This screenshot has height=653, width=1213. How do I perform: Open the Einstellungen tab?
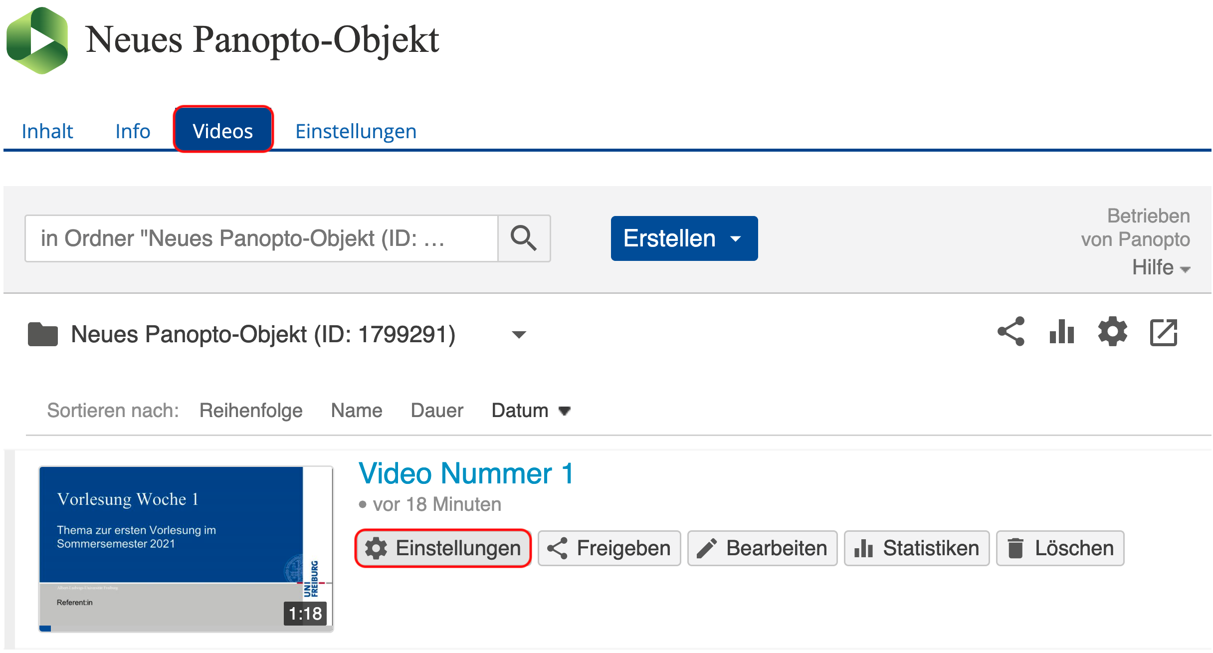pyautogui.click(x=356, y=131)
